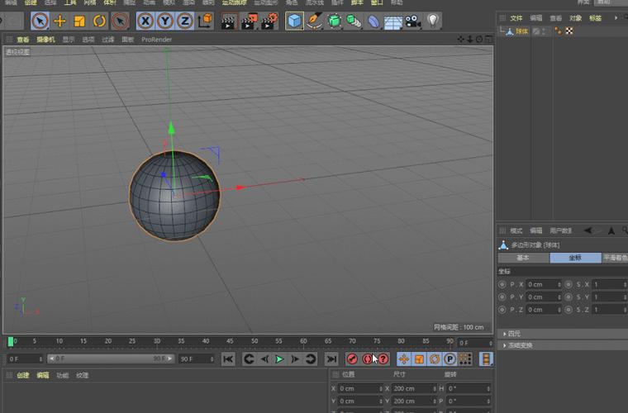The height and width of the screenshot is (413, 628).
Task: Open object manager 标签 menu
Action: tap(596, 18)
